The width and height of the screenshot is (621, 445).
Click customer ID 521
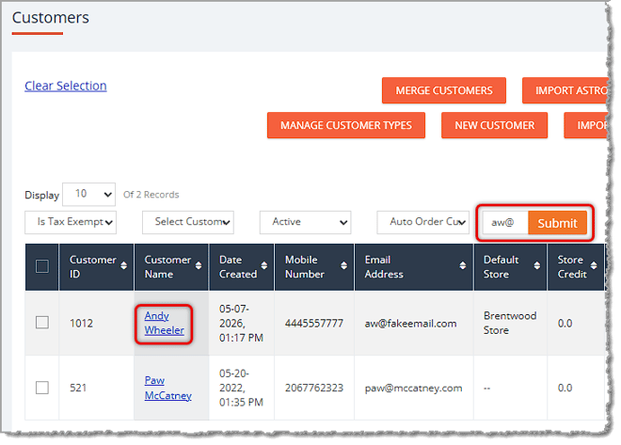[x=77, y=388]
